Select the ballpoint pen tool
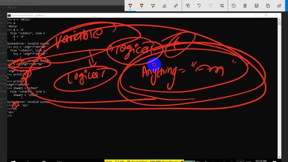This screenshot has height=162, width=288. 130,5
